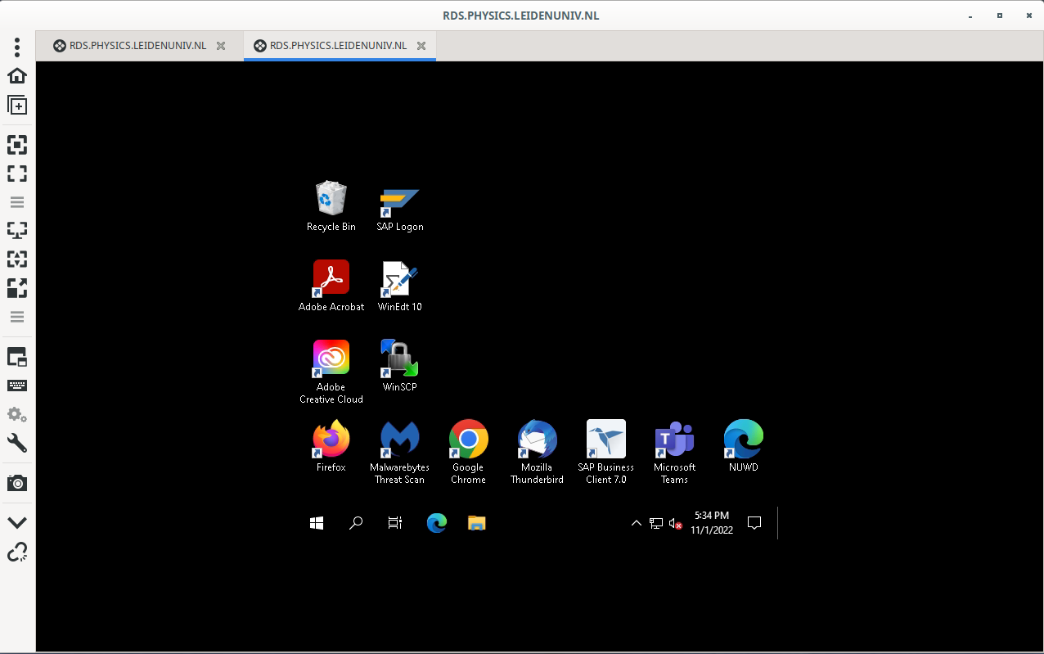Click the taskbar clock showing 5:34 PM
This screenshot has width=1044, height=654.
point(711,523)
